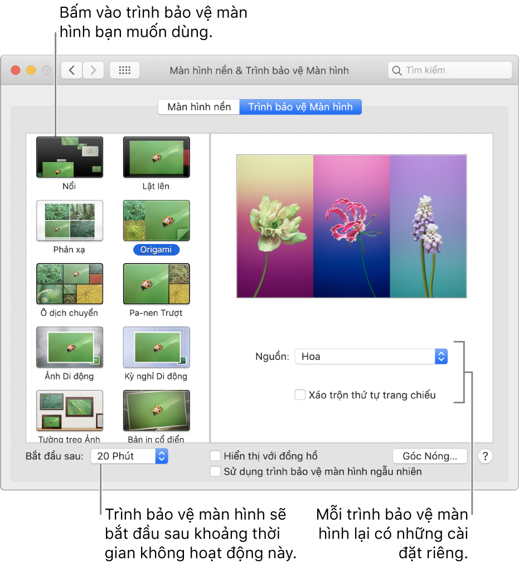Open the Nguồn dropdown showing Hoa
519x566 pixels.
(x=371, y=357)
